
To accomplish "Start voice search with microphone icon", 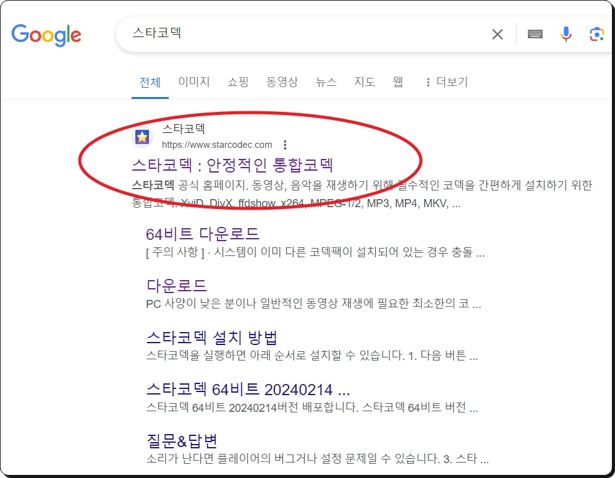I will point(566,34).
